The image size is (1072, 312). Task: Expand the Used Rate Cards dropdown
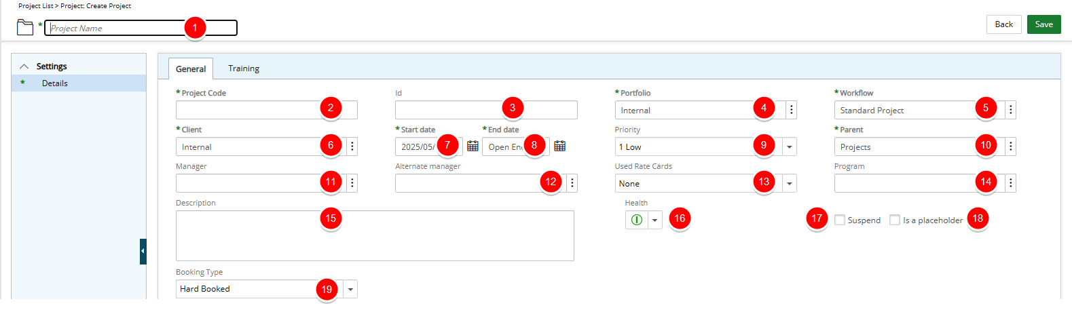[x=789, y=183]
